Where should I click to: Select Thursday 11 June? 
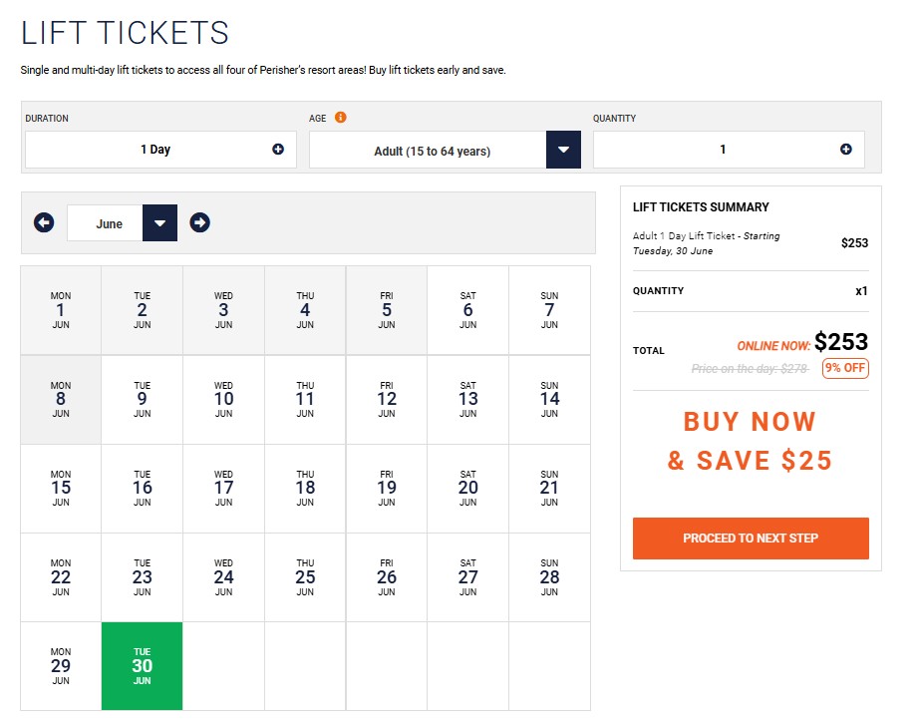click(x=305, y=399)
